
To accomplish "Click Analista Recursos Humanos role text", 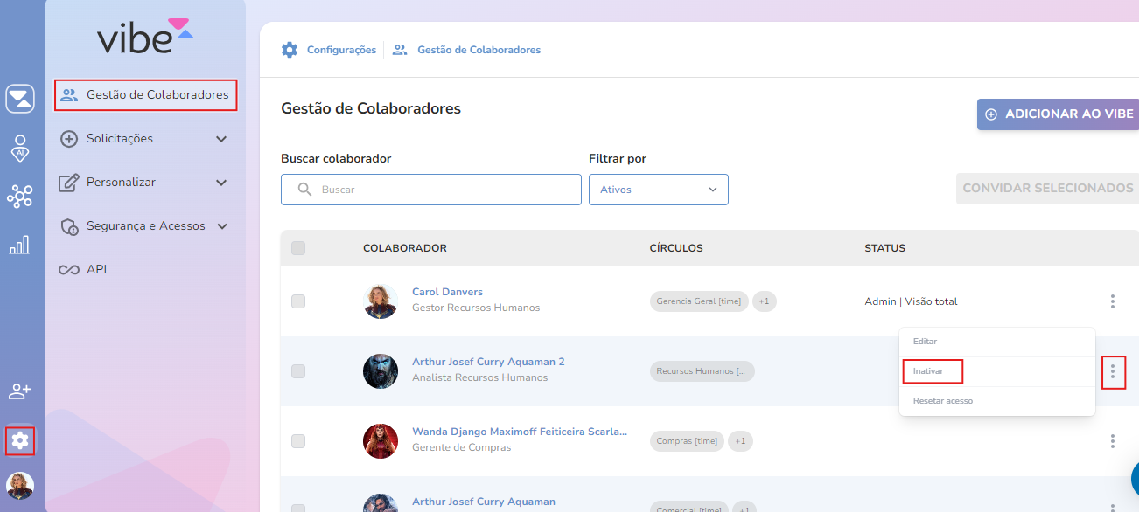I will (479, 377).
